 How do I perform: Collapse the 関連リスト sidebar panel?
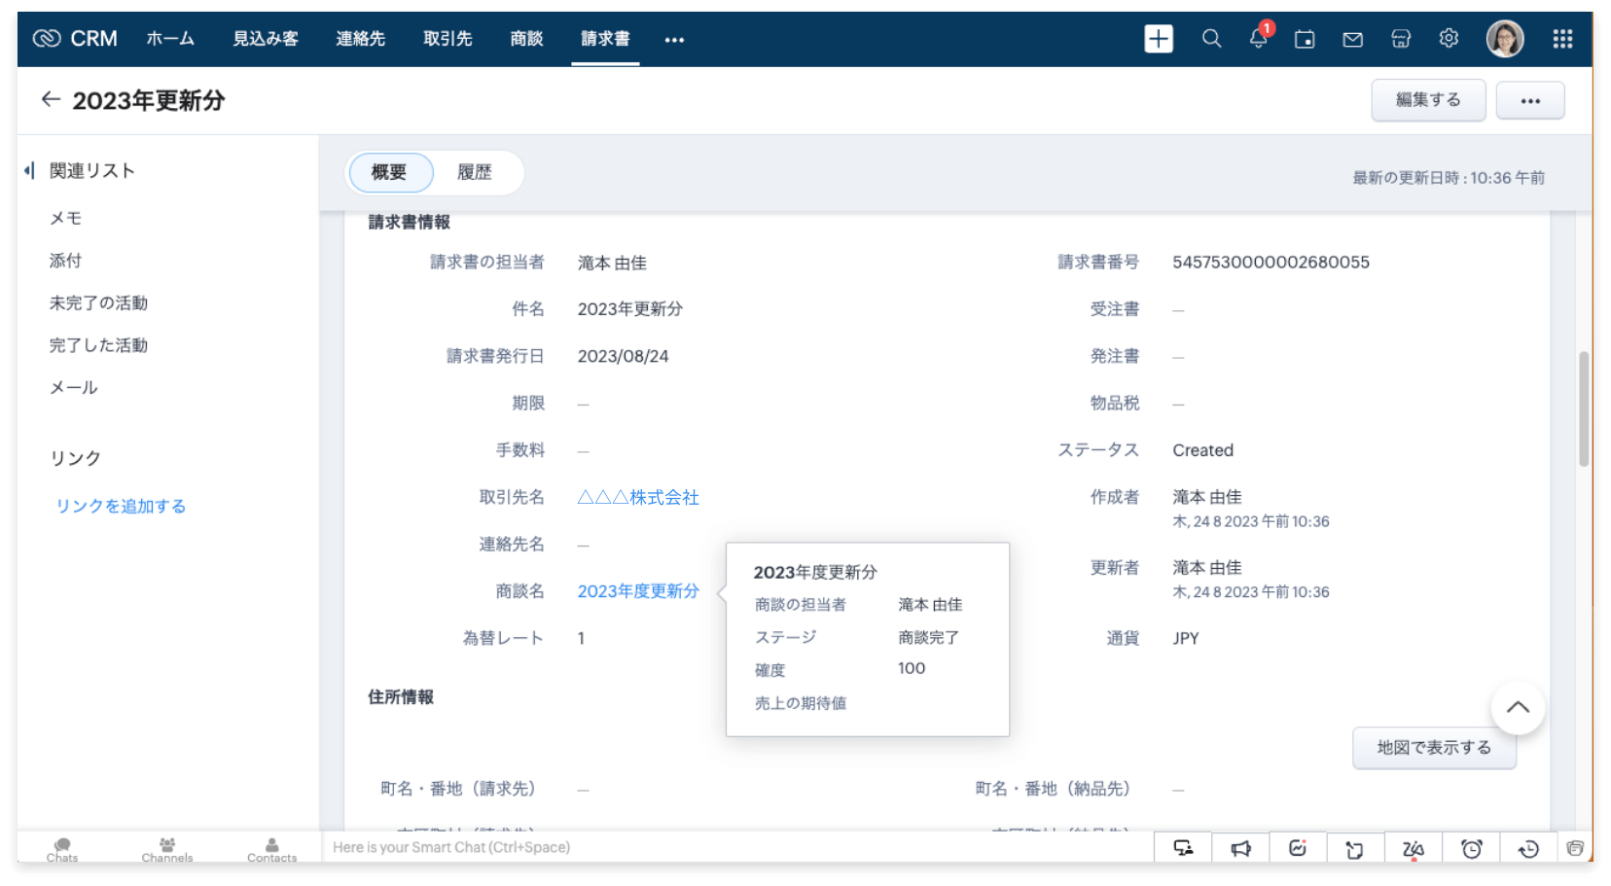[x=29, y=171]
